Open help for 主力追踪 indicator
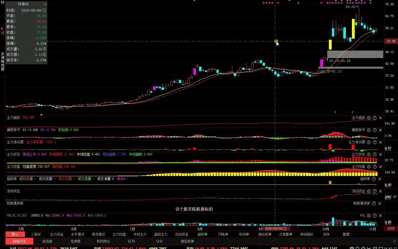This screenshot has width=398, height=249. pos(375,118)
